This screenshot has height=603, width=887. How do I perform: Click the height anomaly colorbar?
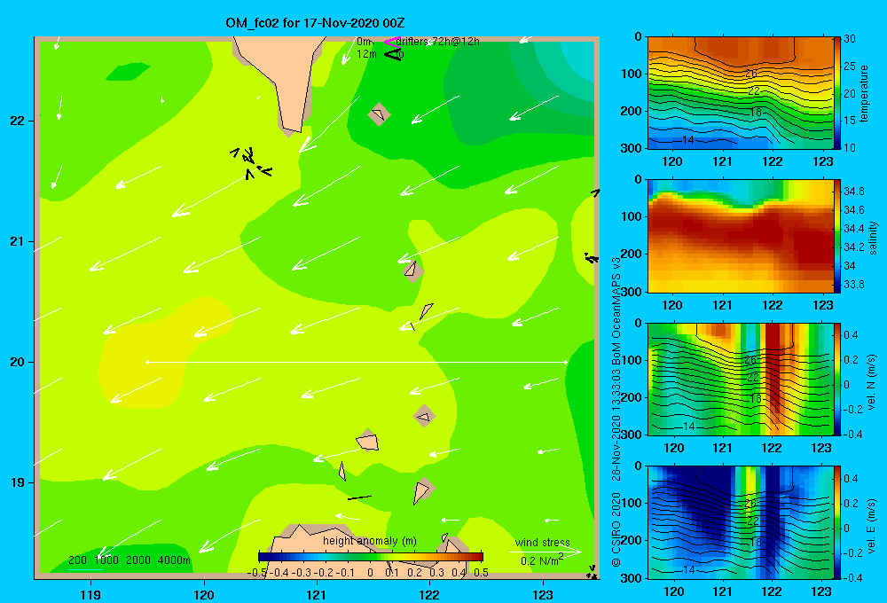pyautogui.click(x=371, y=557)
